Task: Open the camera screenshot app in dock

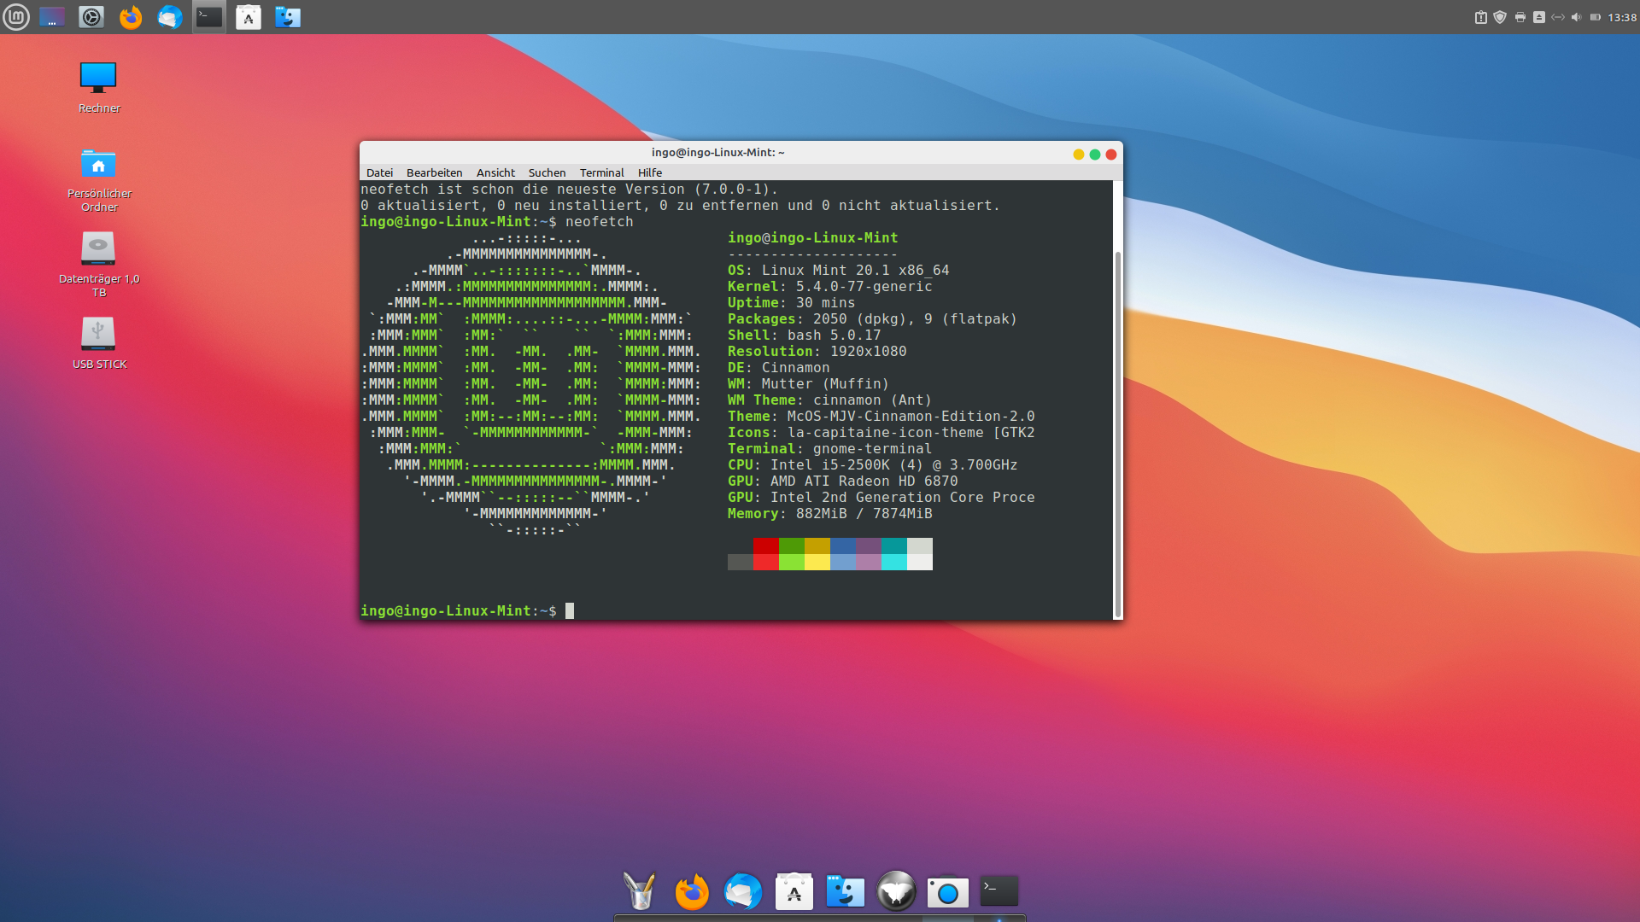Action: pyautogui.click(x=947, y=892)
